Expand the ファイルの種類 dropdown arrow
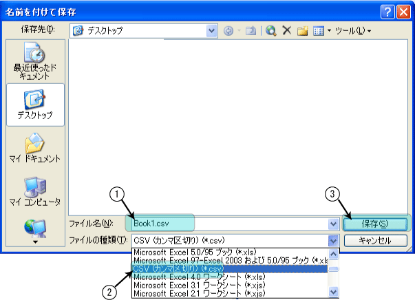The image size is (415, 300). click(x=333, y=241)
